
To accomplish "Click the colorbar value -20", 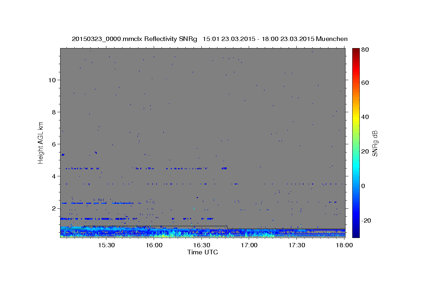I will 366,221.
